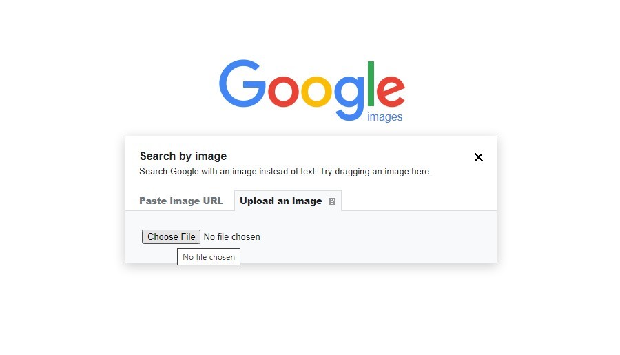Click 'Try dragging an image here' text
Screen dimensions: 620x355
point(375,172)
